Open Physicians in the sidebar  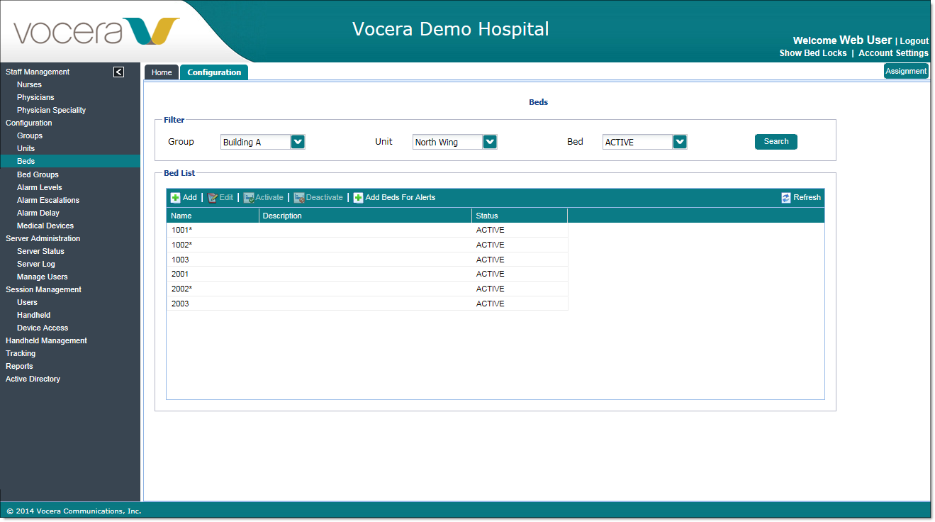pyautogui.click(x=35, y=97)
